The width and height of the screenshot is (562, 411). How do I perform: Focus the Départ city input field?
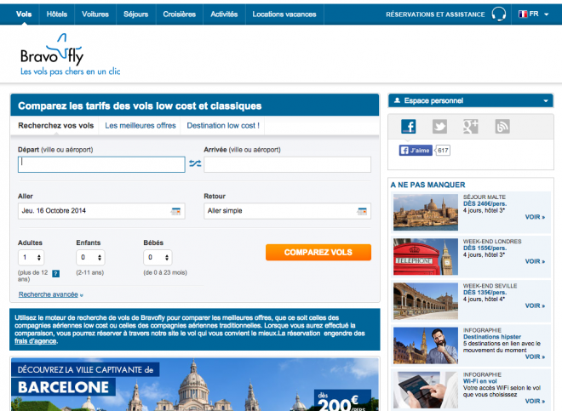[101, 164]
